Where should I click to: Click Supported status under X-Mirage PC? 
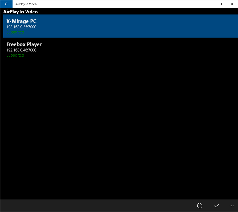15,32
